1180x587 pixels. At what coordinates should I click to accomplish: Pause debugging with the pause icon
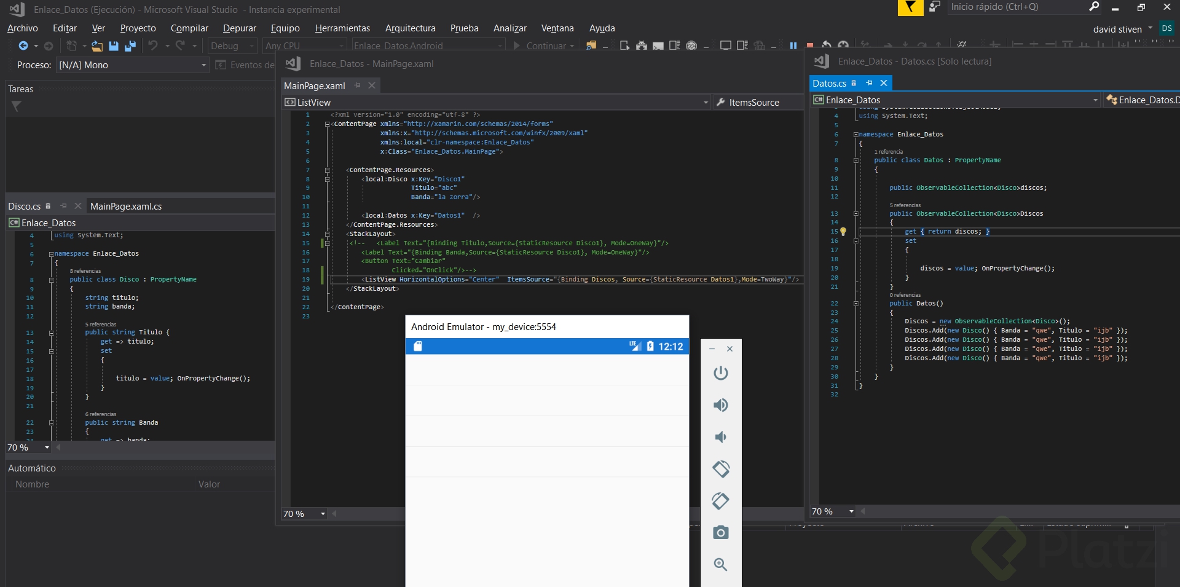click(793, 46)
